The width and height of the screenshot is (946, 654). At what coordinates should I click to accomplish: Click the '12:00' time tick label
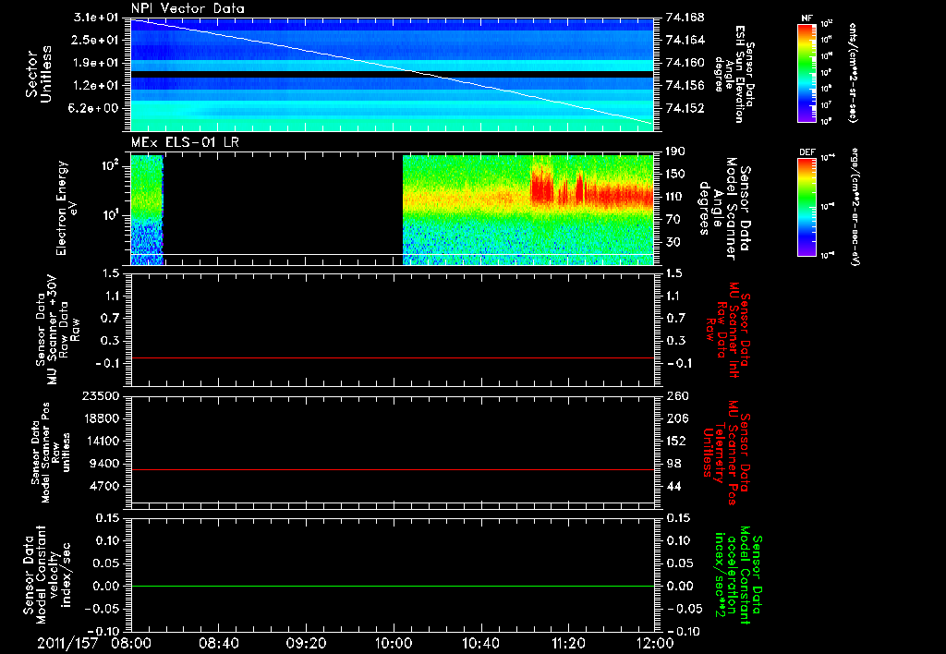click(655, 643)
